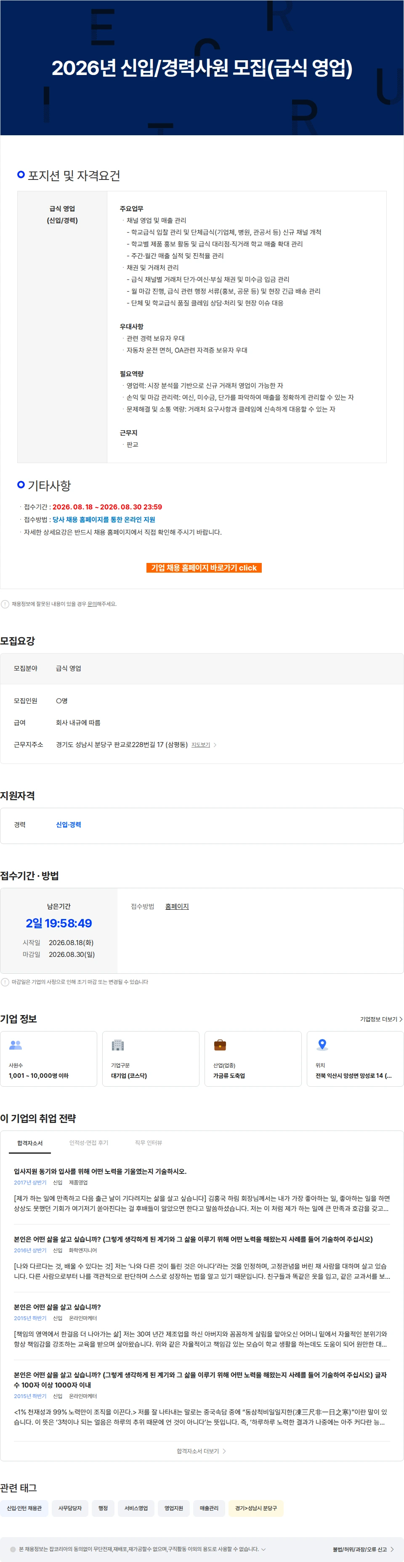Click the briefcase icon on 산업(업종) card
The height and width of the screenshot is (1562, 404).
(x=220, y=1045)
